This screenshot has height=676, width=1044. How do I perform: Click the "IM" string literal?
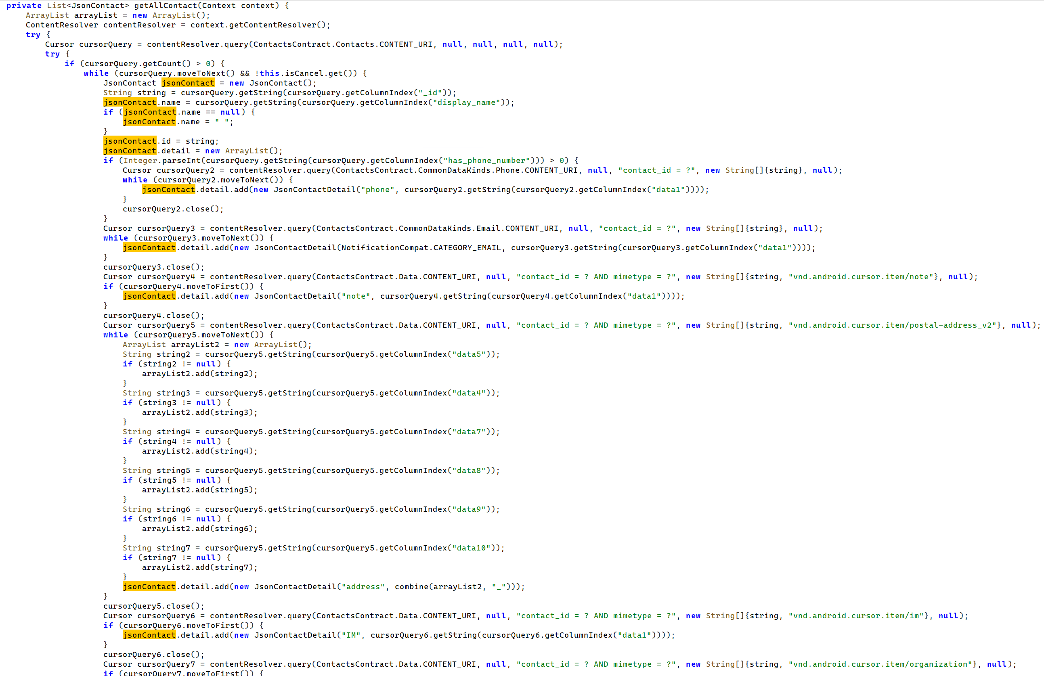pyautogui.click(x=351, y=635)
